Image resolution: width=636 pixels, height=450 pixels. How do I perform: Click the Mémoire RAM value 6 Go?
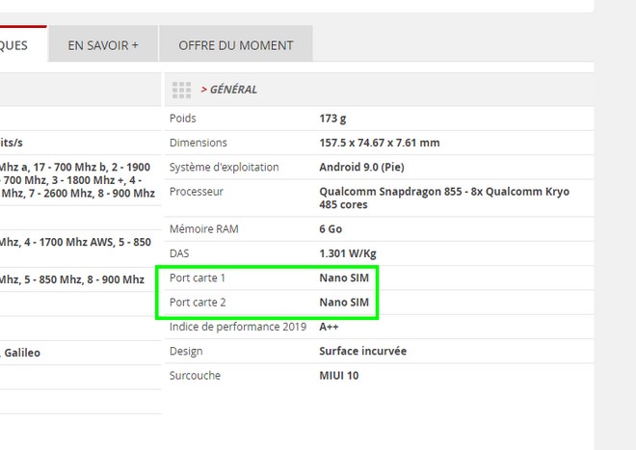[330, 229]
